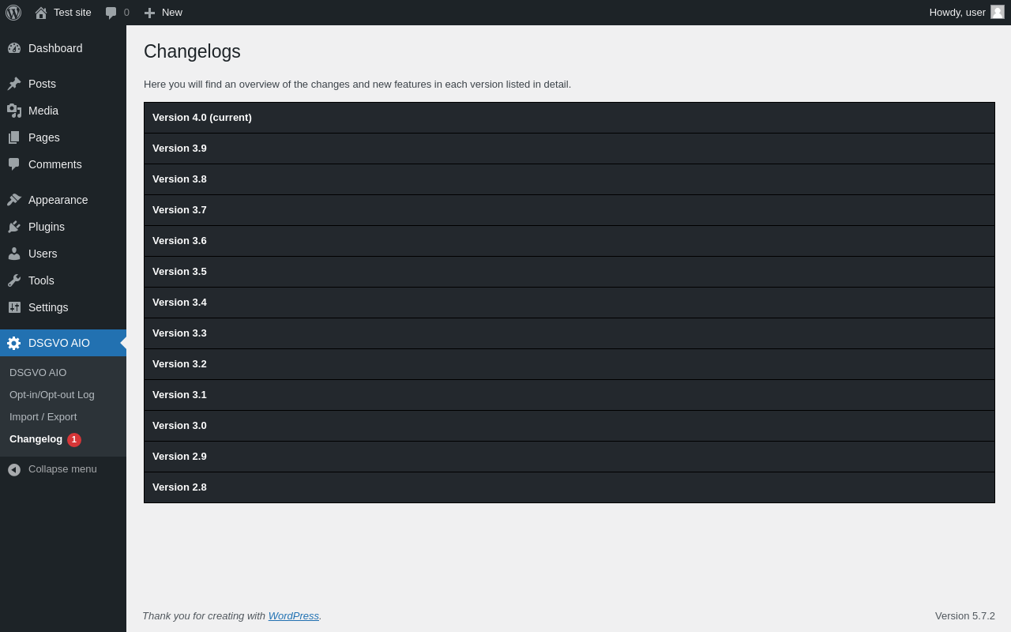This screenshot has height=632, width=1011.
Task: Expand the Version 3.3 changelog section
Action: [569, 333]
